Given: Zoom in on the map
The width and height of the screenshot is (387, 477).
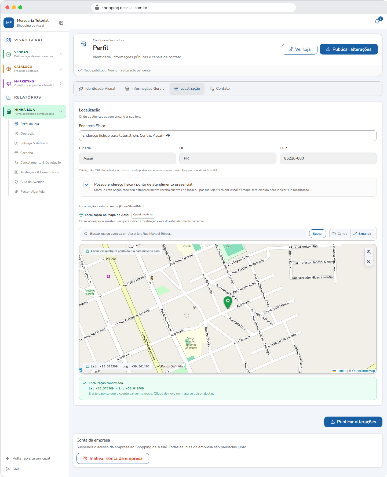Looking at the screenshot, I should (369, 252).
